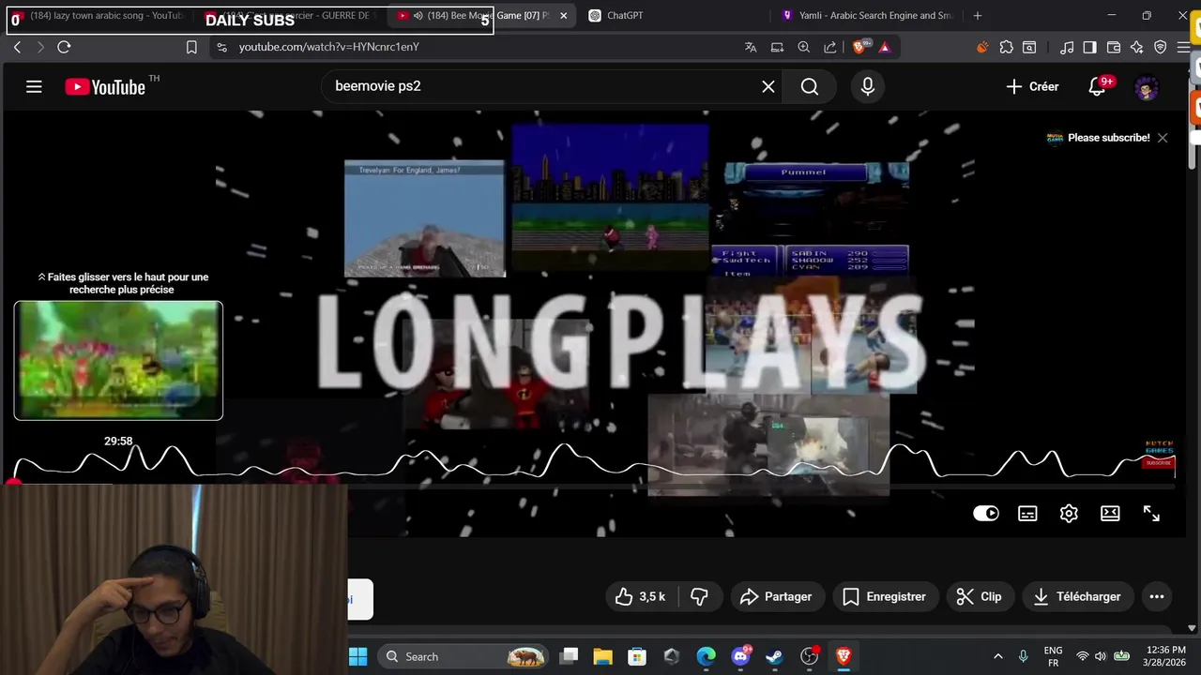Click the install app icon in the address bar
The width and height of the screenshot is (1201, 675).
(x=777, y=47)
